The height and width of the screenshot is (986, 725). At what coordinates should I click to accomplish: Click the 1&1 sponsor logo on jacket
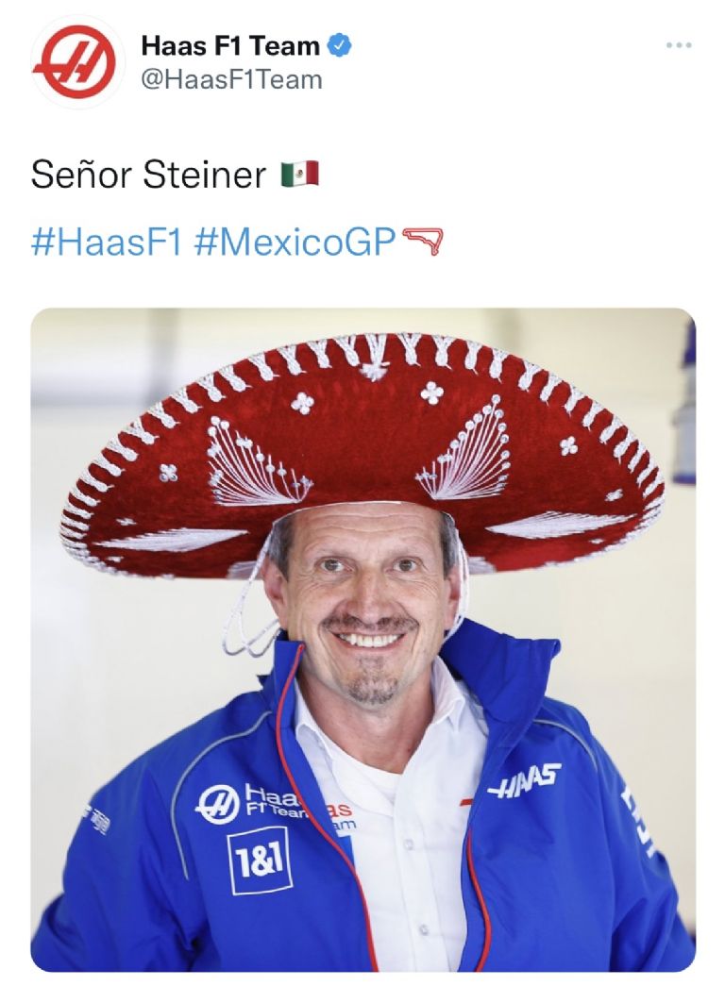pyautogui.click(x=260, y=861)
